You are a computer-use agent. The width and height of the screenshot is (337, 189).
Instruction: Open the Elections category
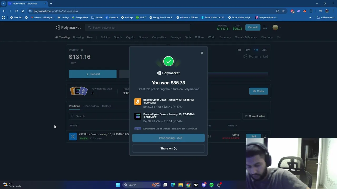[267, 37]
